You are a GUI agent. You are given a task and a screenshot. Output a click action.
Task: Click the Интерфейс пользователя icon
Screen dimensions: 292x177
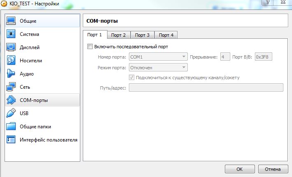11,139
